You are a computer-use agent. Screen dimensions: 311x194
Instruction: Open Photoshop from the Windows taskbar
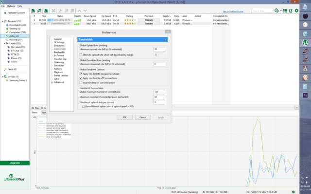point(305,96)
